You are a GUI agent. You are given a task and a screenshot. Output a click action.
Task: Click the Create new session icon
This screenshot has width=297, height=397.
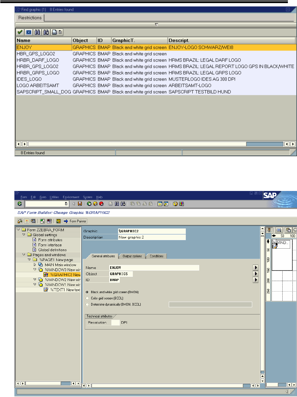[x=159, y=204]
